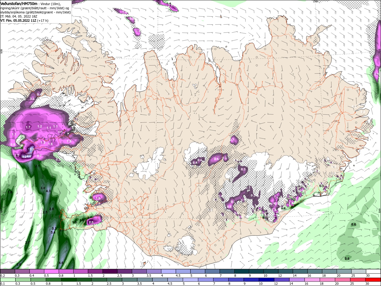Click the Veðurstofan/HM750m title text
Image resolution: width=381 pixels, height=286 pixels.
(19, 3)
